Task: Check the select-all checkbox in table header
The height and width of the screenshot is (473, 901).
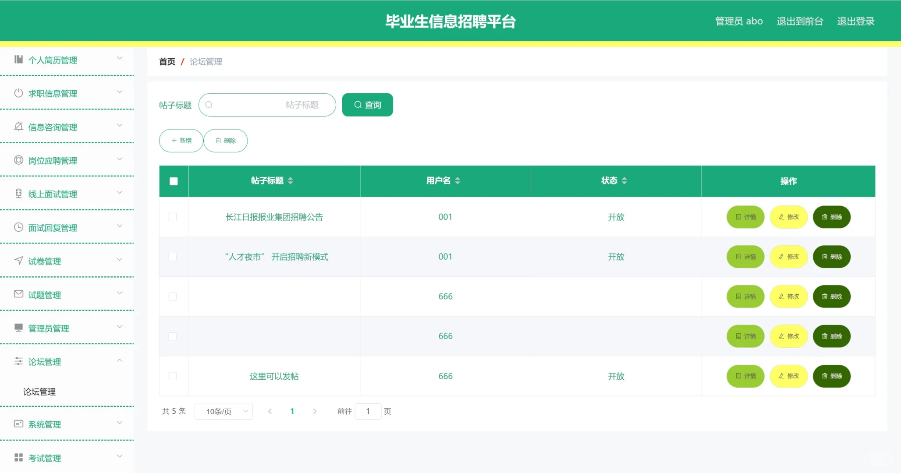Action: (x=173, y=181)
